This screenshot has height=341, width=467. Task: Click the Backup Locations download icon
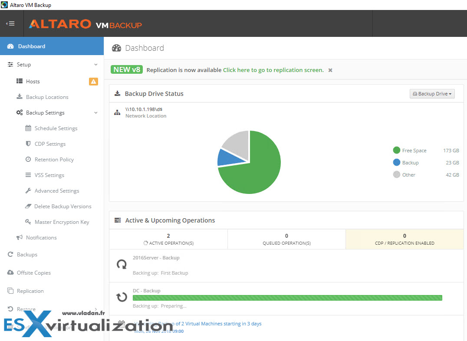[20, 96]
